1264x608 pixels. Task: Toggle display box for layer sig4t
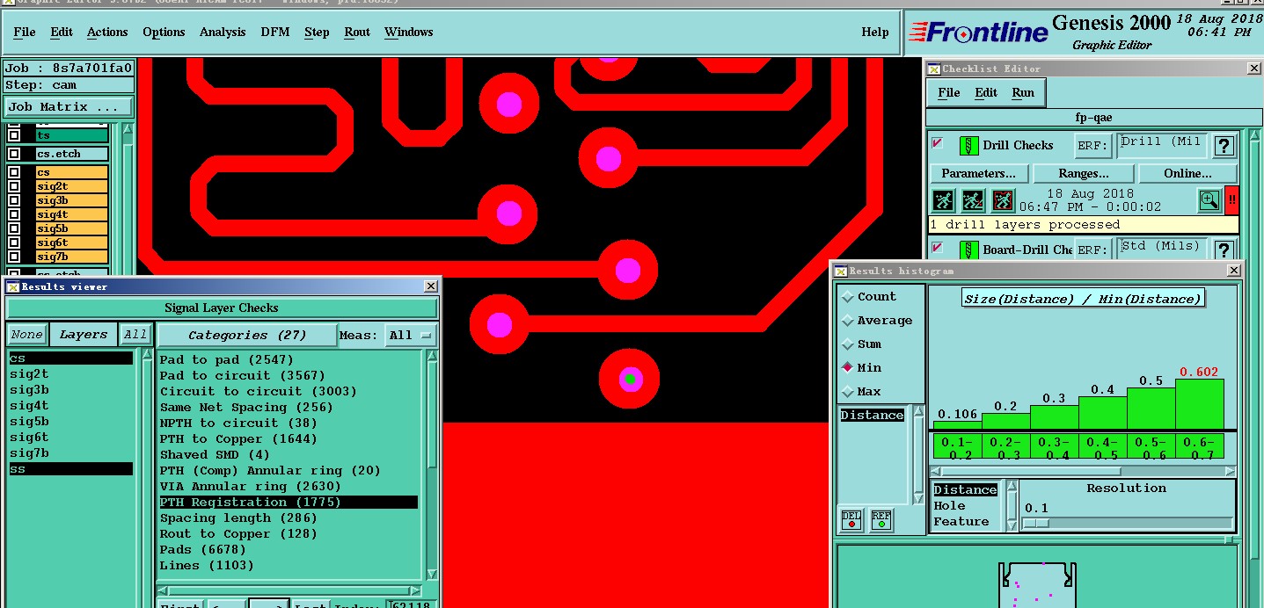pos(14,214)
